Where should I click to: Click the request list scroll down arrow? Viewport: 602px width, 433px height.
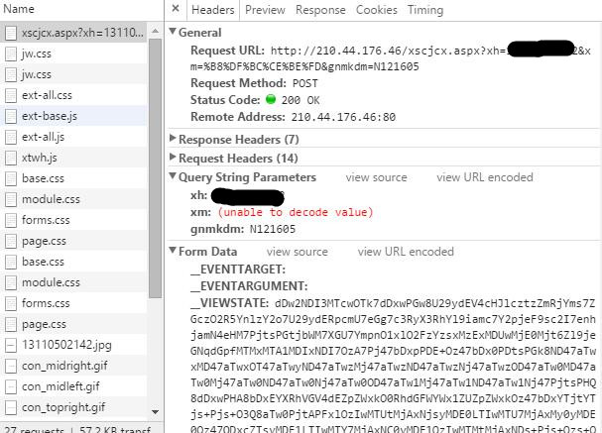[155, 412]
